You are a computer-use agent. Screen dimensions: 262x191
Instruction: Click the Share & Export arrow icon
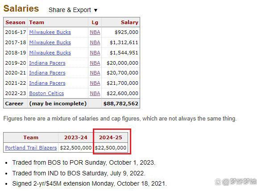tap(96, 10)
